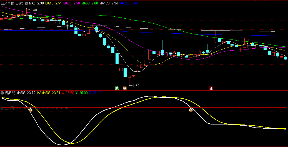
Task: Click the red X: 26.50 parameter
Action: click(68, 93)
